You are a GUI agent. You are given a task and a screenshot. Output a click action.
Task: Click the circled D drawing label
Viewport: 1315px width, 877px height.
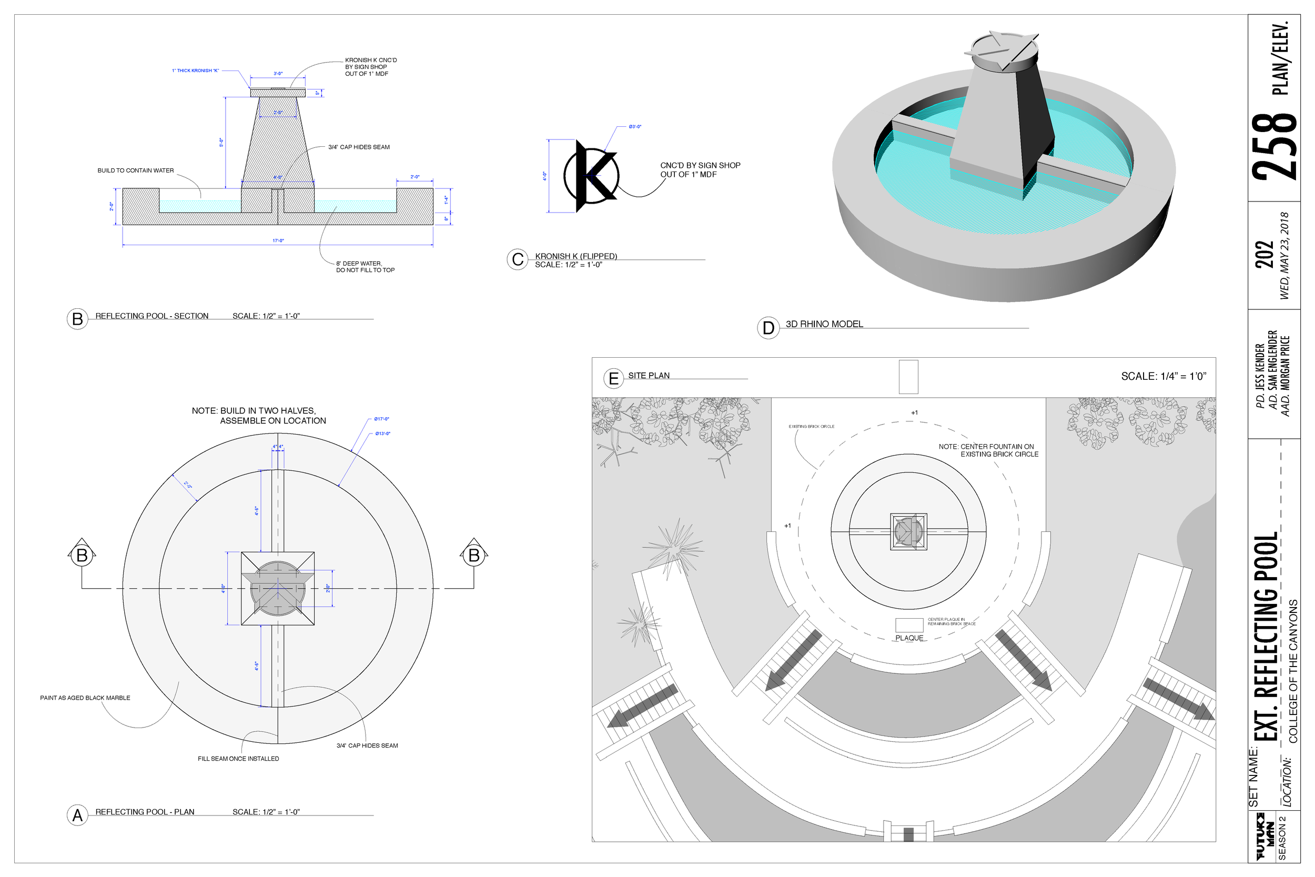(768, 328)
